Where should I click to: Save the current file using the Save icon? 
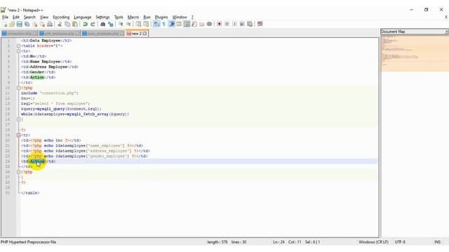tap(20, 24)
